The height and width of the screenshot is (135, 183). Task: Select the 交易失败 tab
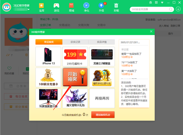click(84, 25)
